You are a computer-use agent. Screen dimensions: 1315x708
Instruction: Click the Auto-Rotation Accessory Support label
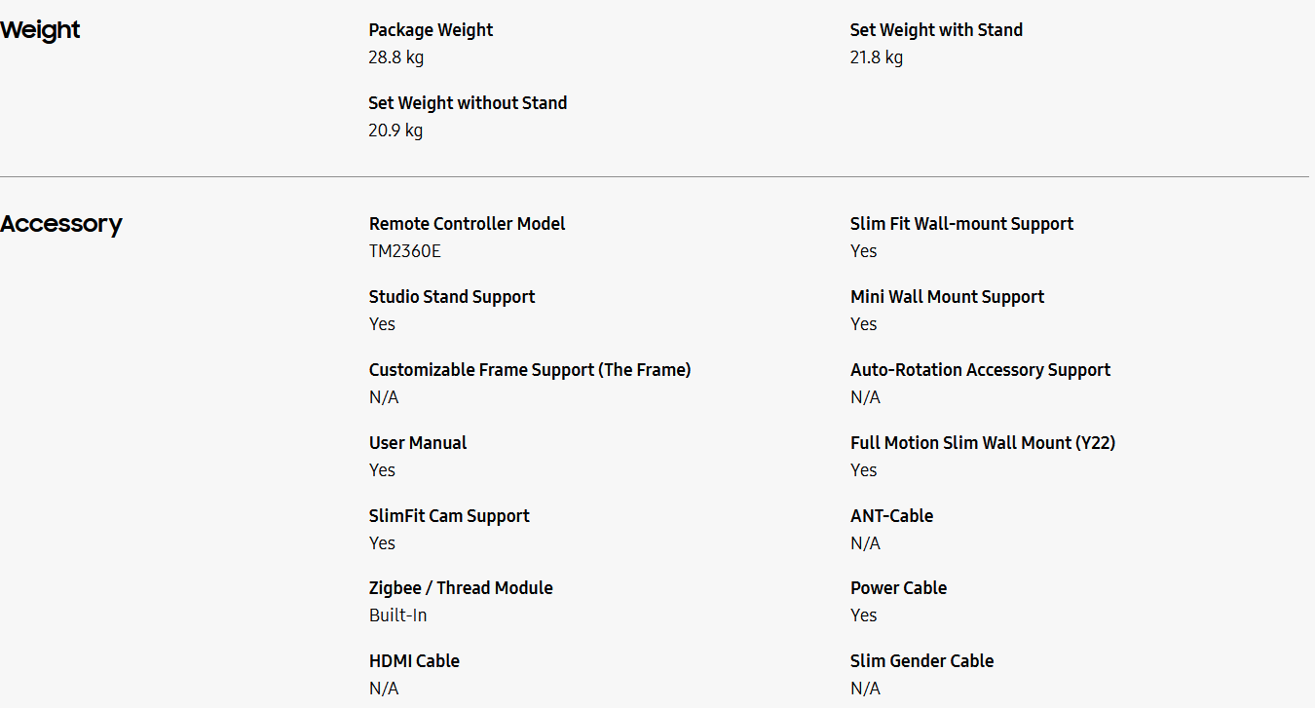[x=980, y=370]
